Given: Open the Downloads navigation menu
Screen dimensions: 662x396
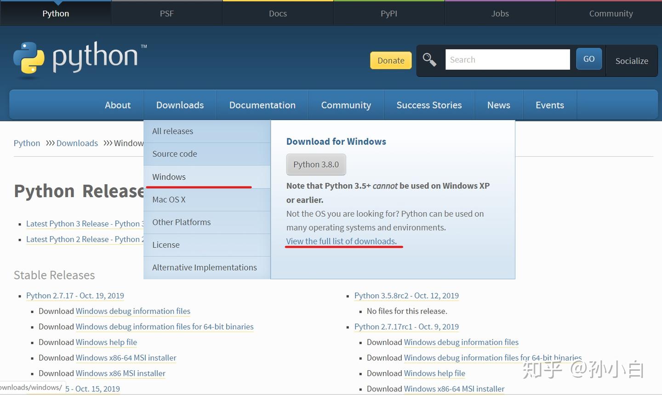Looking at the screenshot, I should pos(180,105).
